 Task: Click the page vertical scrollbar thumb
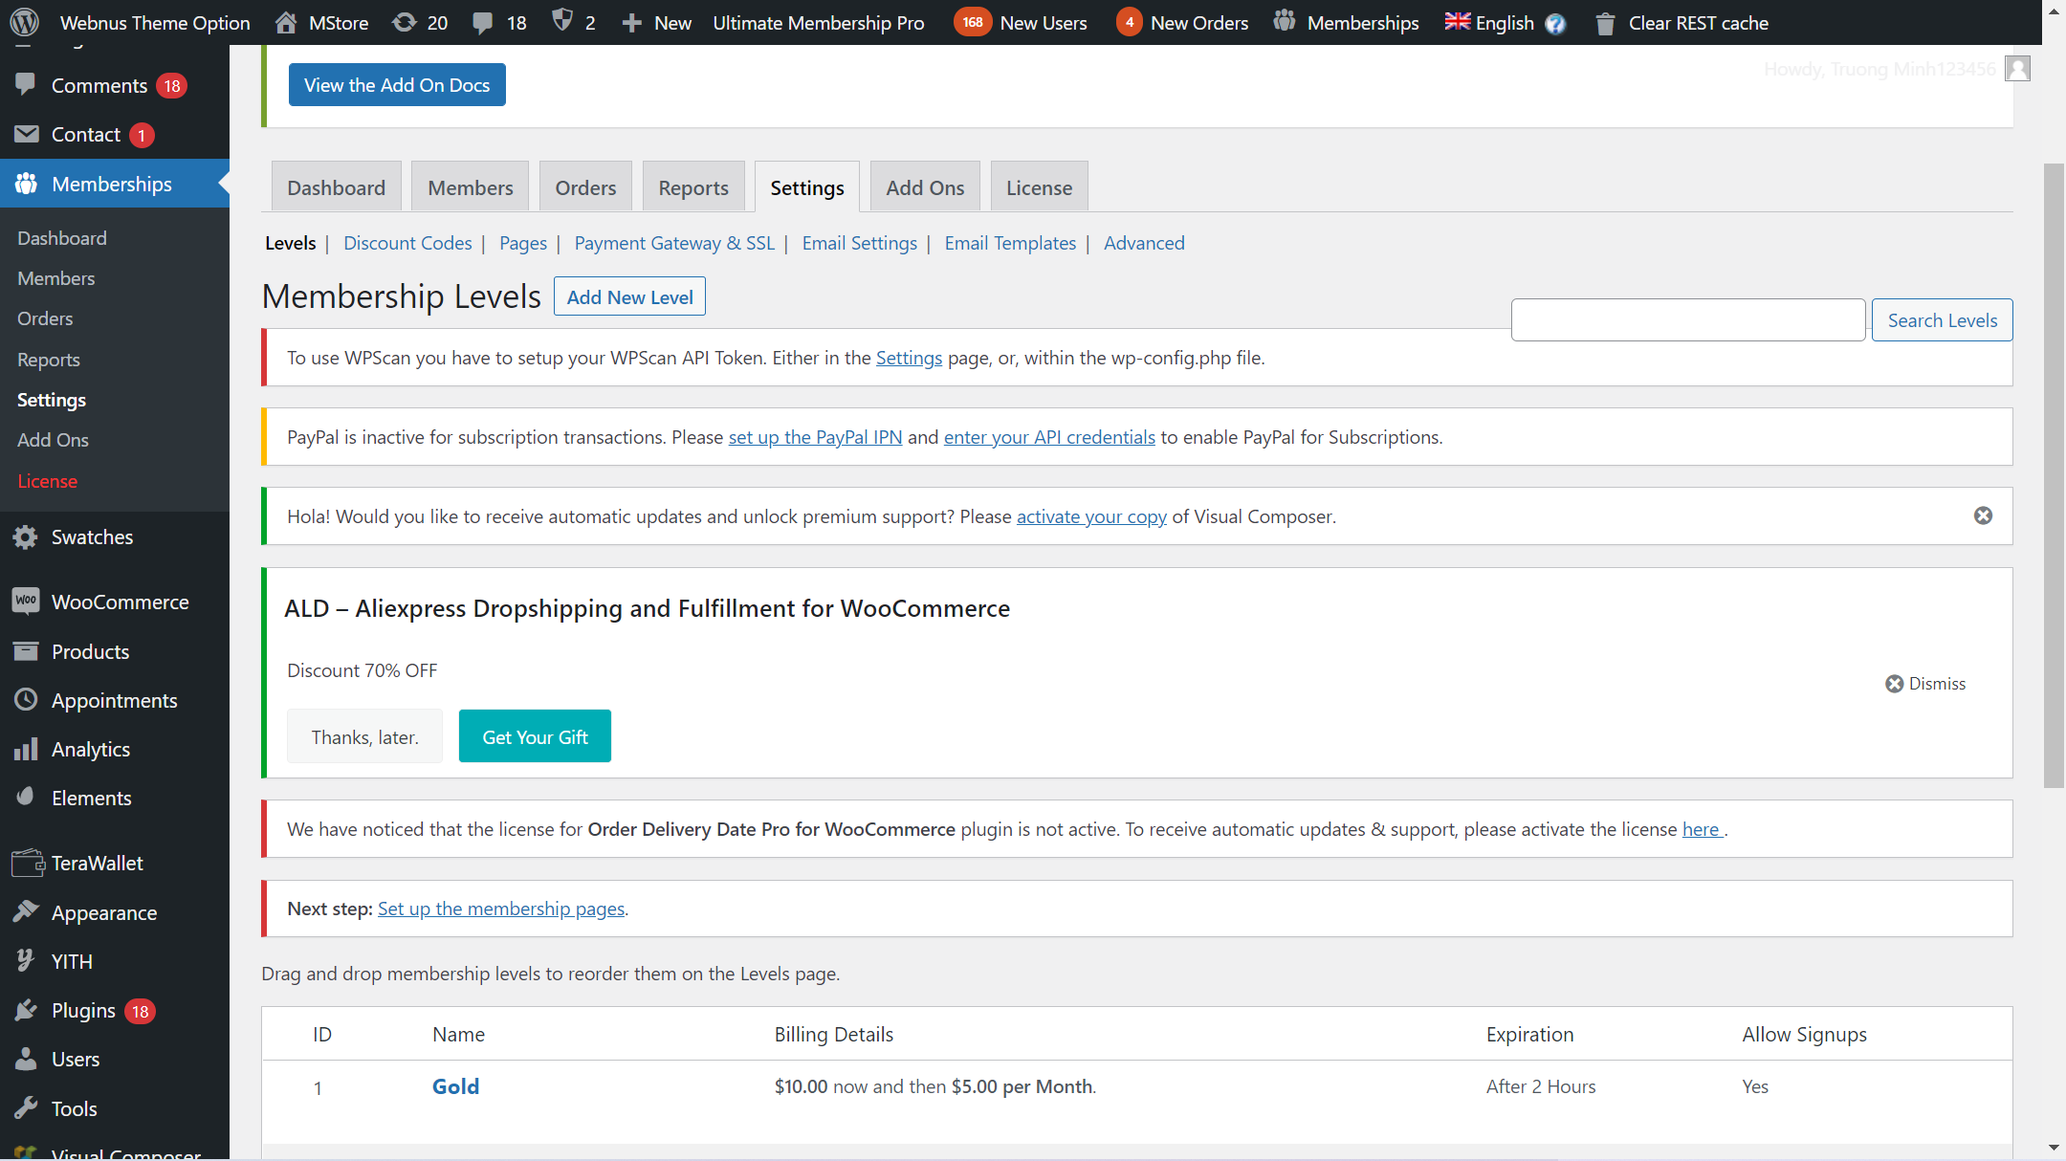(x=2054, y=475)
